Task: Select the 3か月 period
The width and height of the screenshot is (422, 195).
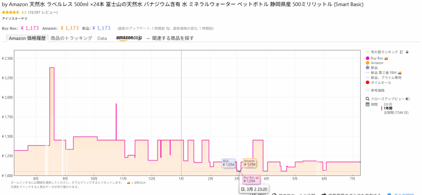Action: pos(388,104)
